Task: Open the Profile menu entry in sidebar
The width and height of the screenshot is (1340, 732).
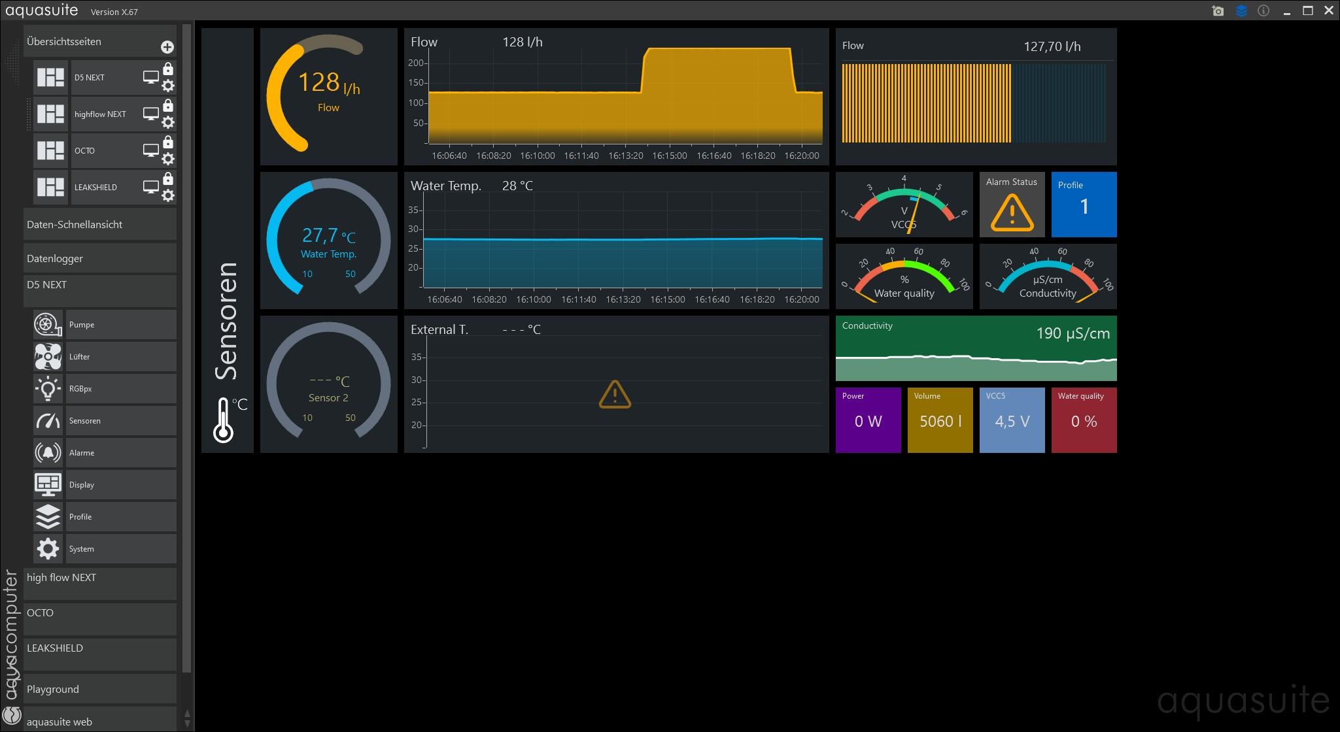Action: 121,517
